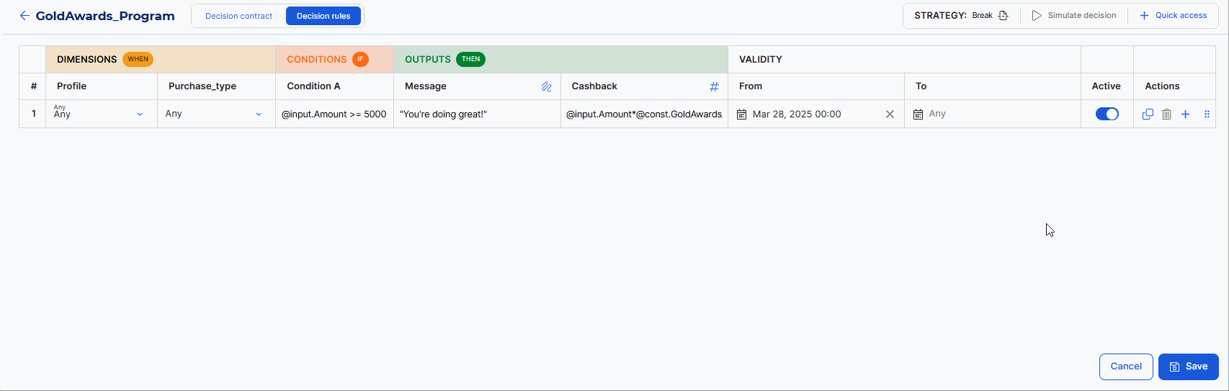Viewport: 1229px width, 391px height.
Task: Run Simulate decision
Action: pyautogui.click(x=1073, y=16)
